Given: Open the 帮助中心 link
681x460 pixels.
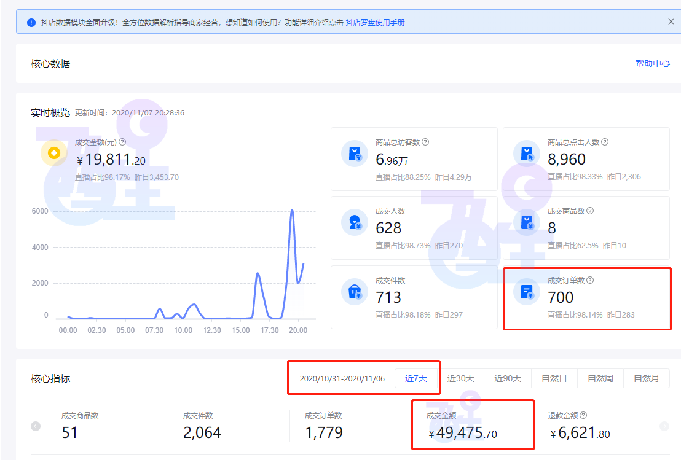Looking at the screenshot, I should coord(653,63).
